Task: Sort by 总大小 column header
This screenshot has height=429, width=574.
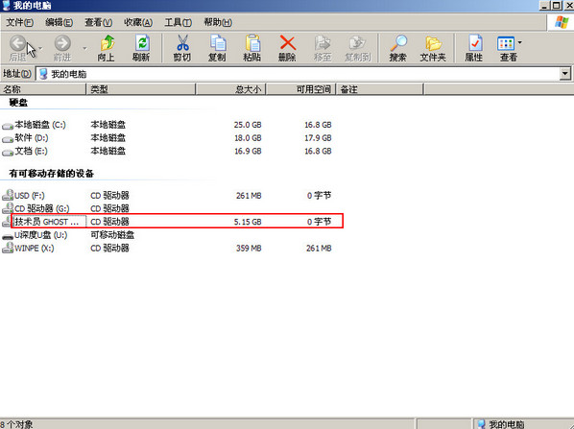Action: point(231,89)
